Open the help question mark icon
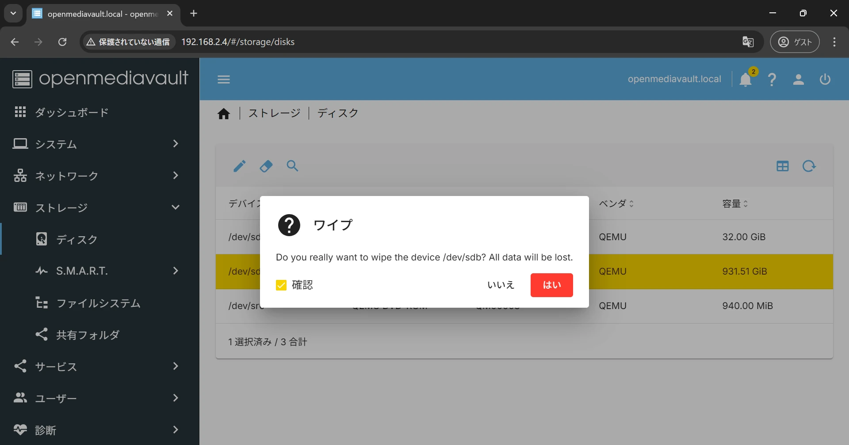The height and width of the screenshot is (445, 849). coord(772,79)
